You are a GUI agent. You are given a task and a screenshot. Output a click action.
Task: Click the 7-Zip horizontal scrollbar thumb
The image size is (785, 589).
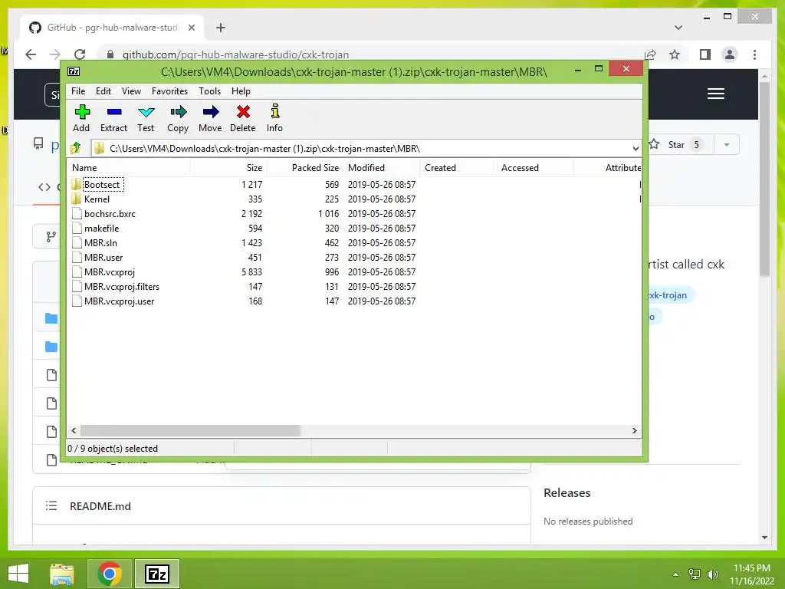pyautogui.click(x=190, y=431)
